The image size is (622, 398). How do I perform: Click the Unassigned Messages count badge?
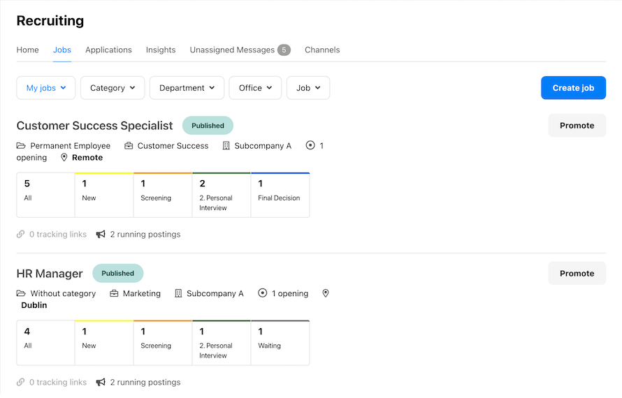coord(284,50)
